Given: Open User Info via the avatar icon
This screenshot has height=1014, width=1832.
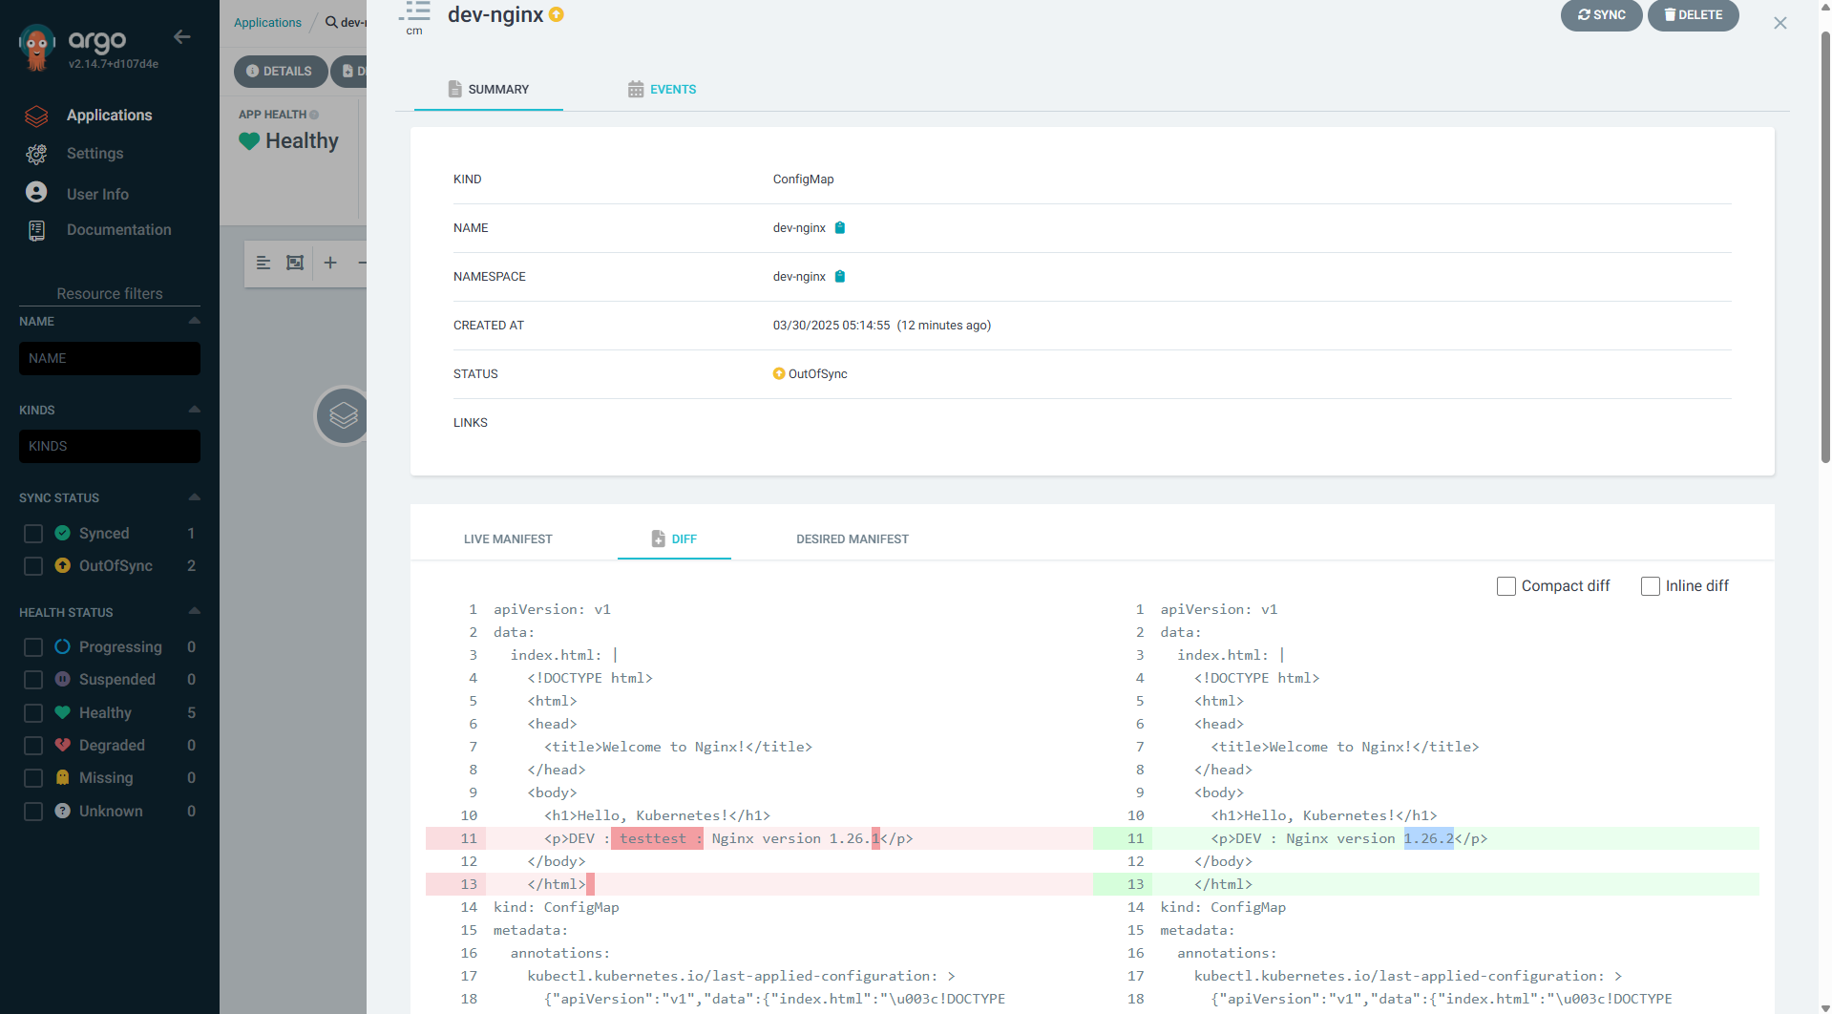Looking at the screenshot, I should [36, 193].
